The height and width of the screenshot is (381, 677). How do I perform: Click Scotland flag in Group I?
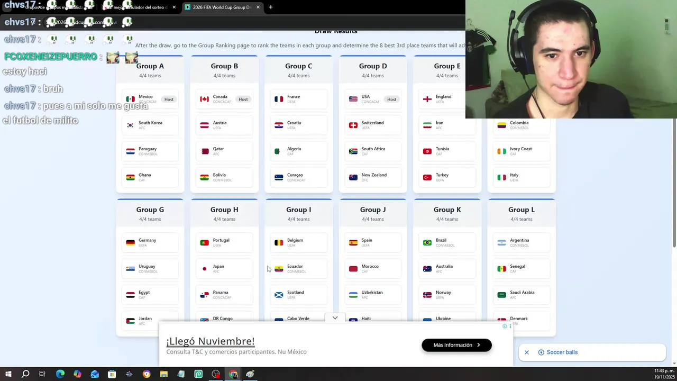coord(279,295)
